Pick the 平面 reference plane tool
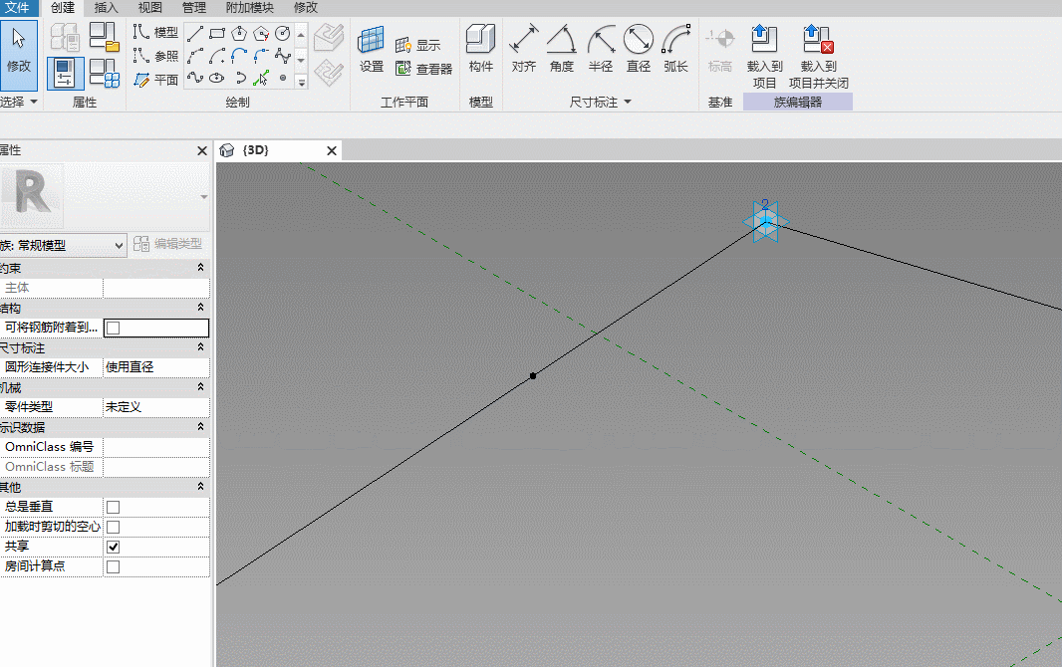Image resolution: width=1062 pixels, height=667 pixels. point(155,80)
